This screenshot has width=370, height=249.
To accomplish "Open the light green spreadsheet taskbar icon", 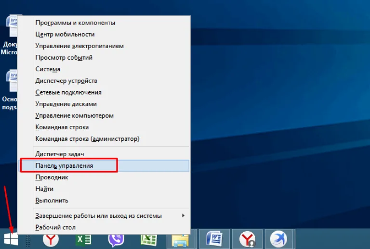I will click(x=149, y=239).
